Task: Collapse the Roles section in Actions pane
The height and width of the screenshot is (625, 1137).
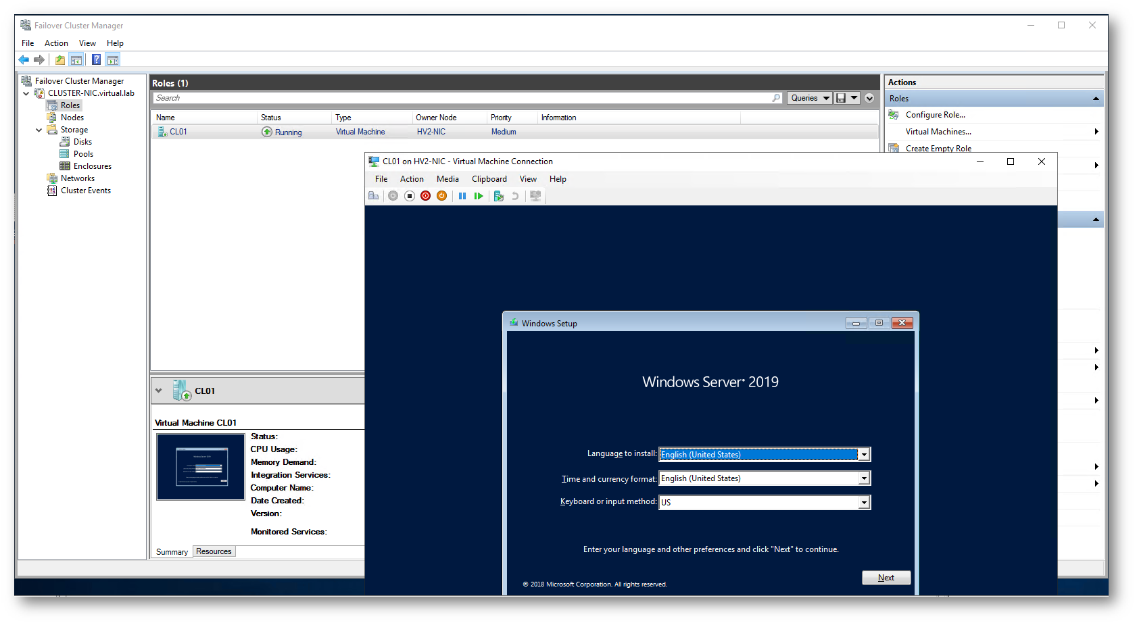Action: click(1096, 99)
